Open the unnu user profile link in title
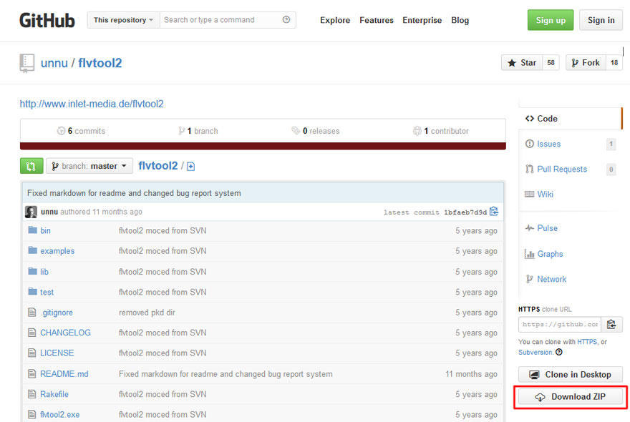The width and height of the screenshot is (630, 422). click(x=54, y=63)
